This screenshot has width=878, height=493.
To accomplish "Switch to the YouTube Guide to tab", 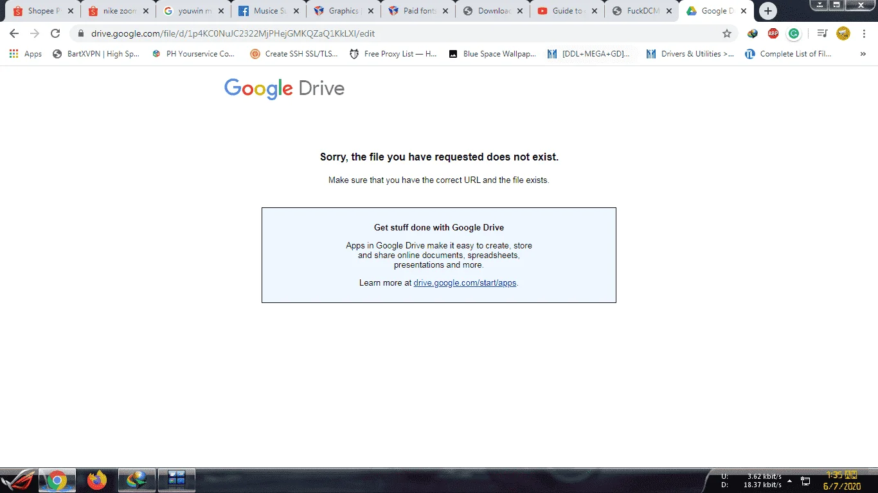I will pos(568,11).
